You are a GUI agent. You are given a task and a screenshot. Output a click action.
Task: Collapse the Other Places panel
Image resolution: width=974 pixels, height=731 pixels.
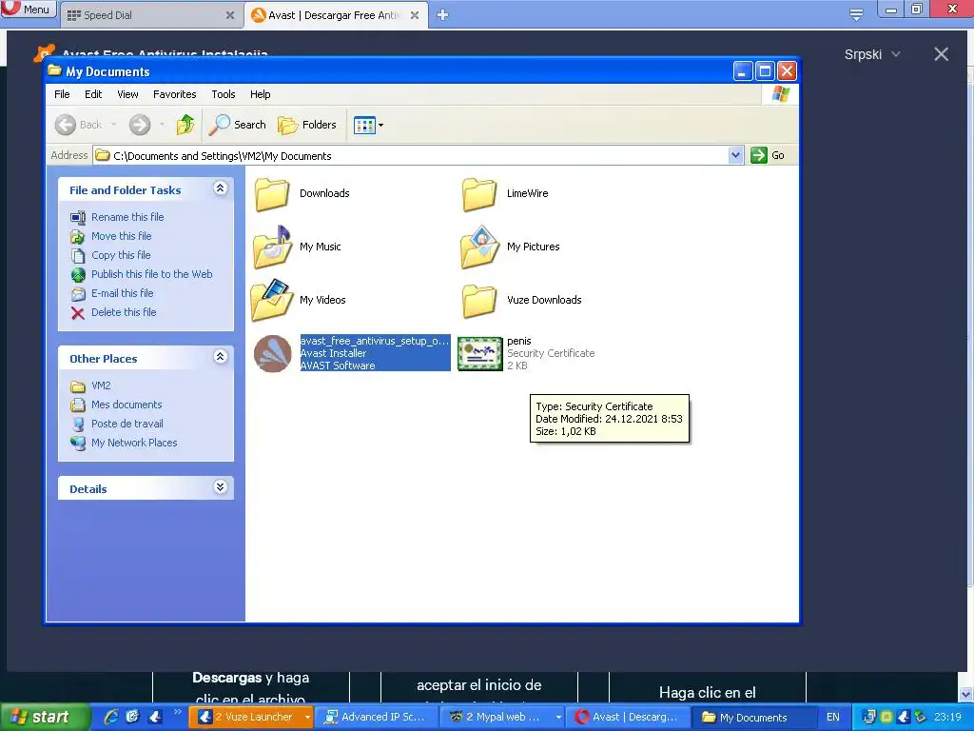[x=220, y=356]
